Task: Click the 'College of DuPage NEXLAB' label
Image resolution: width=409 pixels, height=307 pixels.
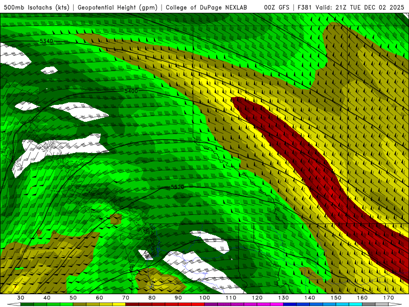Action: (207, 8)
